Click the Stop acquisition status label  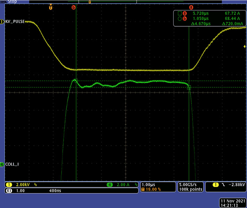click(12, 2)
